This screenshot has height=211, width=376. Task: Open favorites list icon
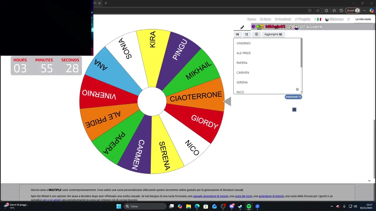click(334, 11)
